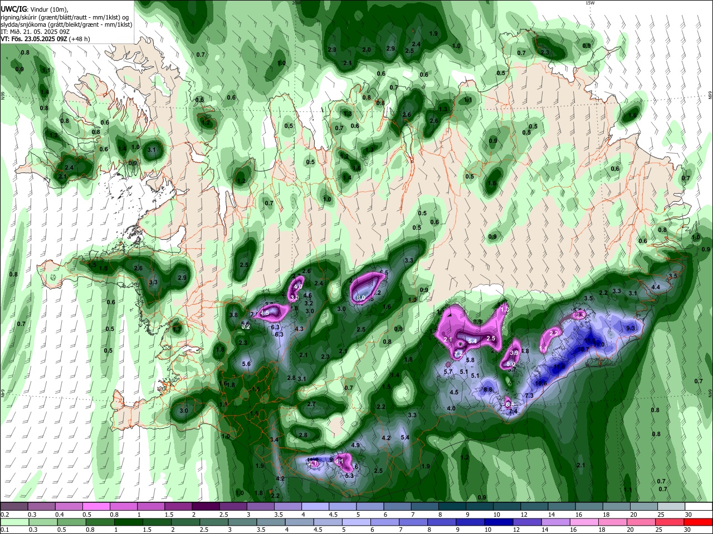Image resolution: width=713 pixels, height=534 pixels.
Task: Click the 7.3 precipitation value on the map
Action: (529, 395)
